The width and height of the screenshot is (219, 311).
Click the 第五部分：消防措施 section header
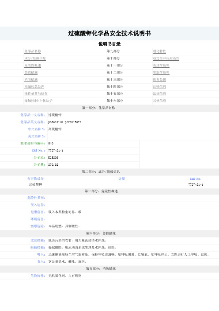pos(101,269)
